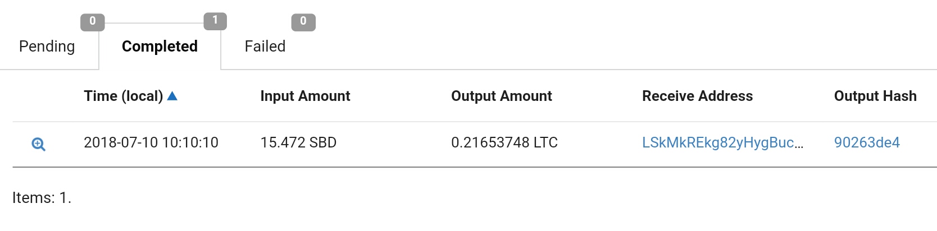Open receive address LSkMkREkg82yHygBuc link

click(x=722, y=142)
